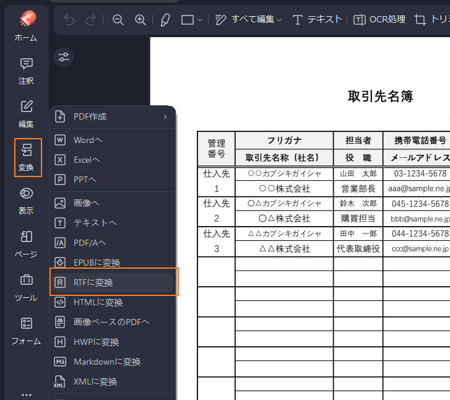Screen dimensions: 450x400
Task: Open the 注釈 annotation sidebar tab
Action: click(27, 71)
